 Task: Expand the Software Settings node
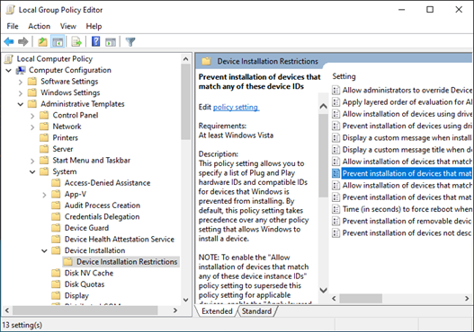[x=21, y=82]
